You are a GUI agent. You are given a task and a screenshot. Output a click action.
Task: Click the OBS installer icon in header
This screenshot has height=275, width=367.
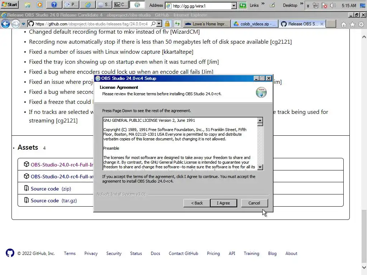(x=261, y=92)
